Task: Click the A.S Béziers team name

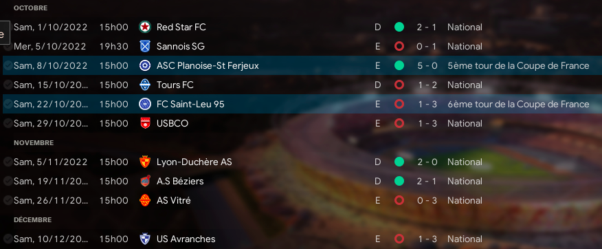Action: (x=180, y=181)
